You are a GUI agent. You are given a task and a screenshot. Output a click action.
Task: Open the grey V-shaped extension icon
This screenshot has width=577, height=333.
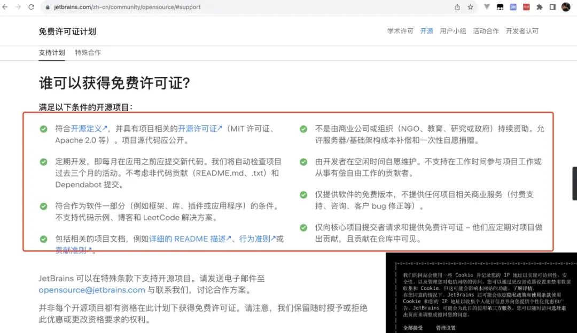pos(487,6)
